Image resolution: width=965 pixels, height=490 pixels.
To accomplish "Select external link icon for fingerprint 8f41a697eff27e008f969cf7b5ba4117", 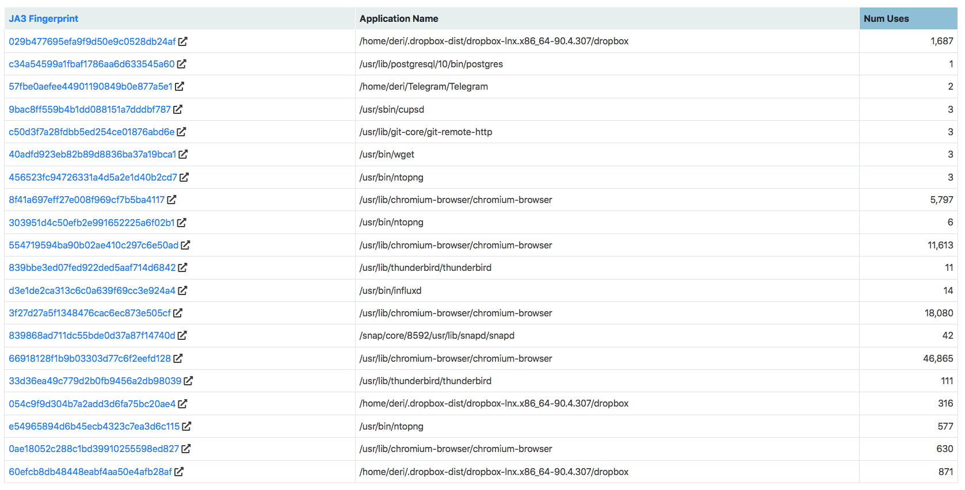I will pos(174,200).
